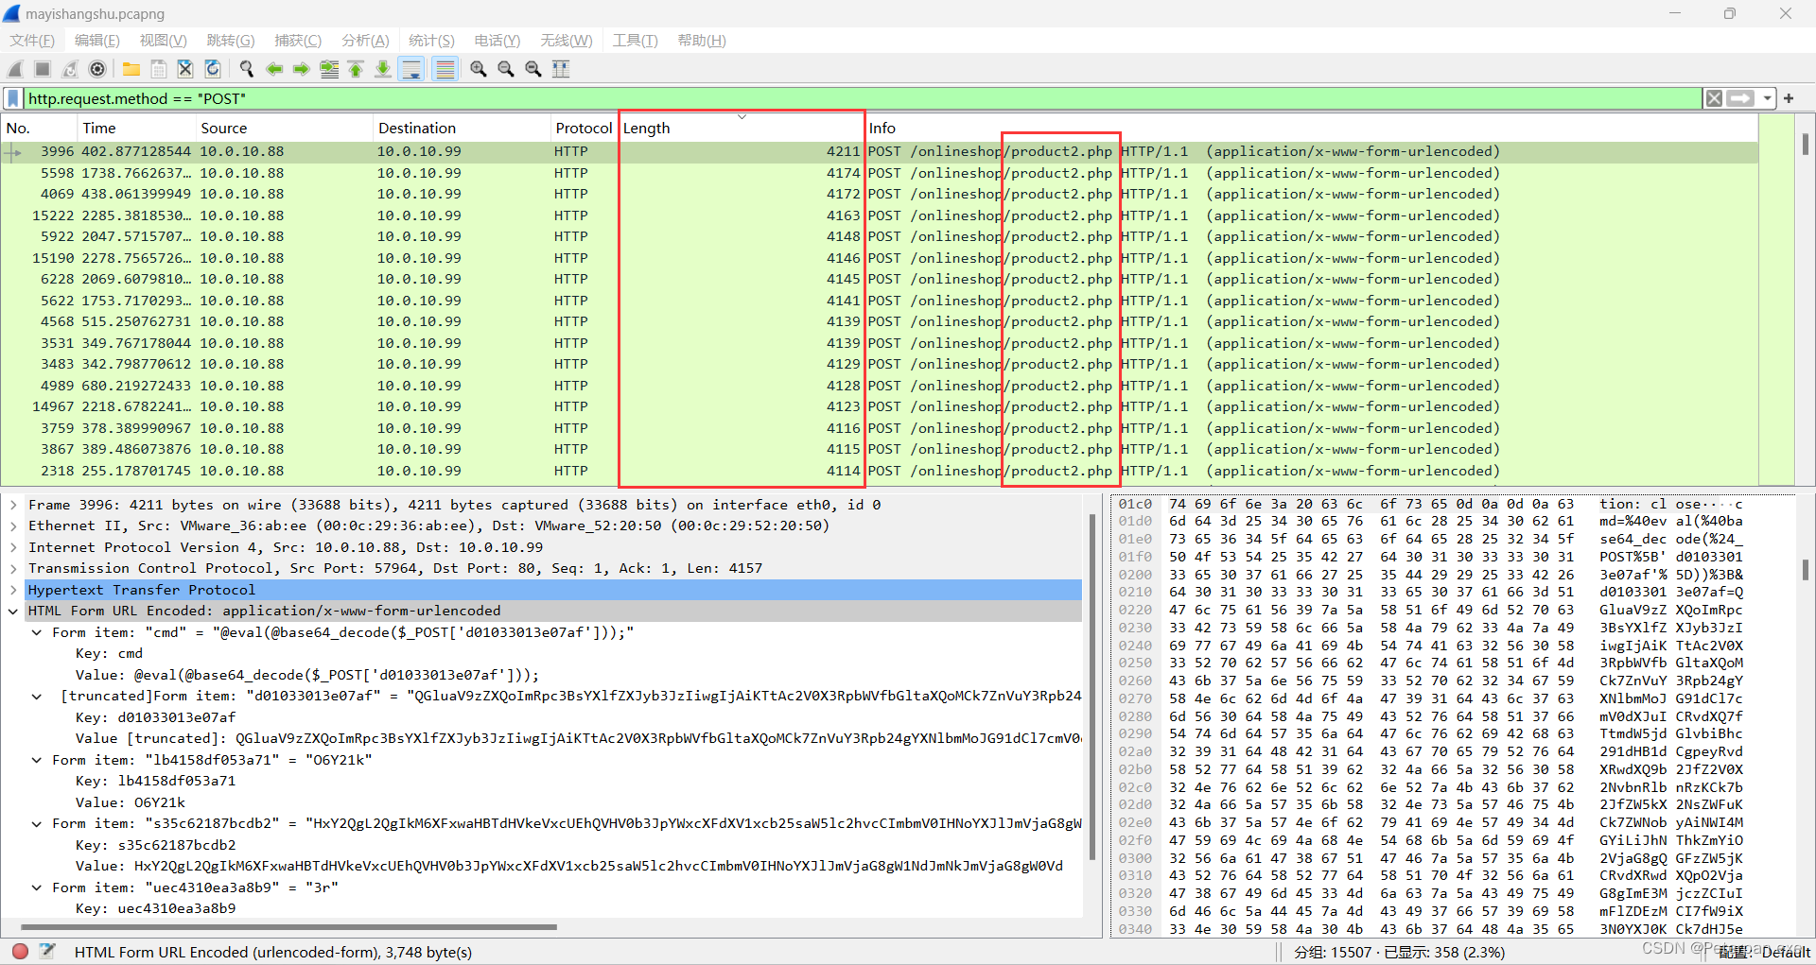Expand Hypertext Transfer Protocol section
Image resolution: width=1816 pixels, height=965 pixels.
click(13, 590)
